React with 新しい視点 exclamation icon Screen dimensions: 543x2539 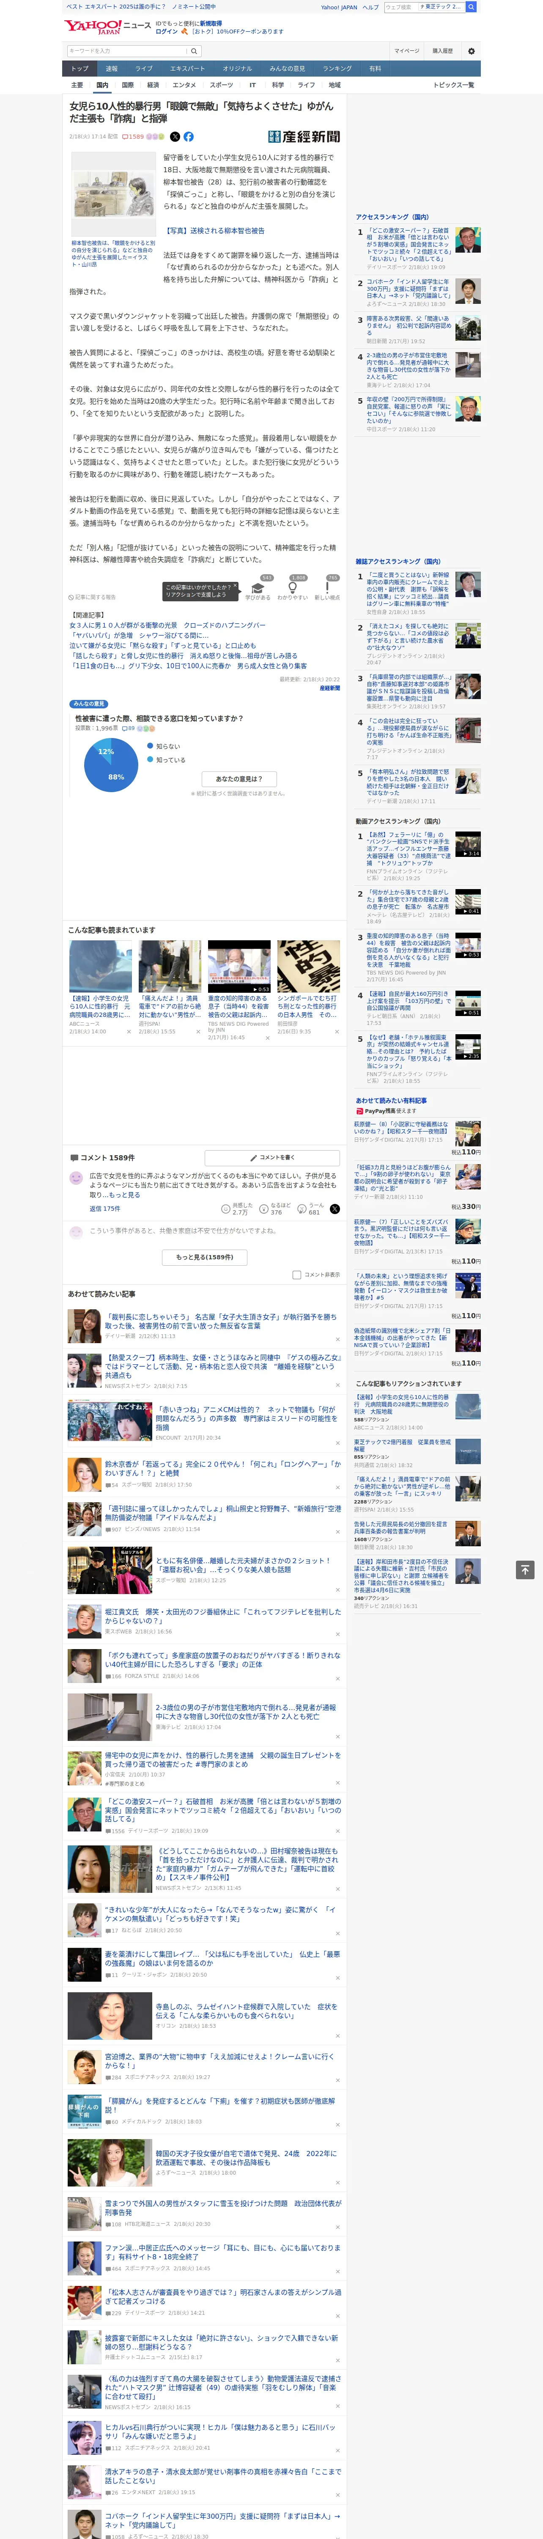[x=327, y=589]
